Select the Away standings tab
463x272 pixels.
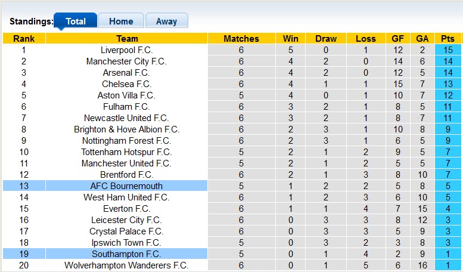pyautogui.click(x=166, y=21)
